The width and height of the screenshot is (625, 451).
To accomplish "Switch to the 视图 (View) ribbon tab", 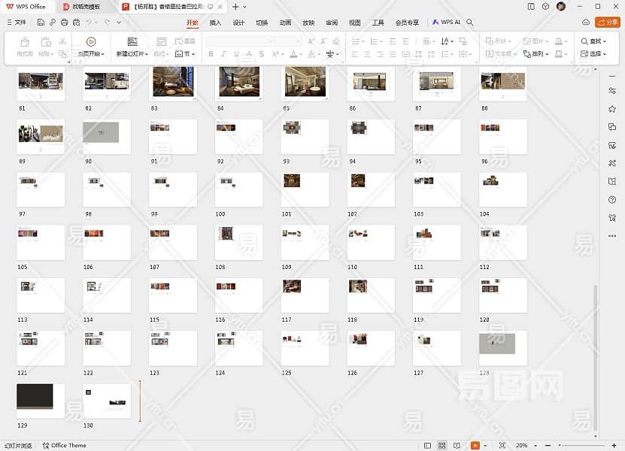I will coord(355,23).
